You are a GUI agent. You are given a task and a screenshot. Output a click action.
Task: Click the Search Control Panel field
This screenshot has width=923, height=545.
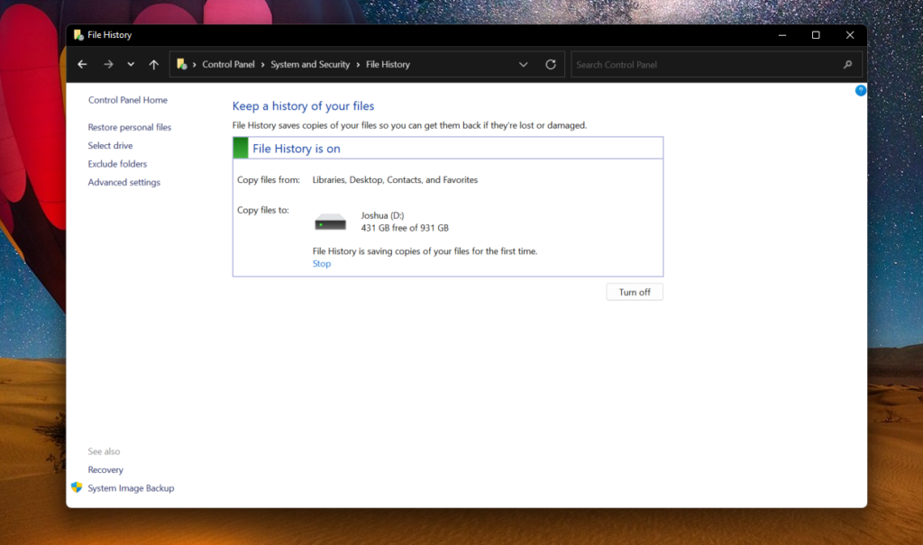(x=703, y=64)
